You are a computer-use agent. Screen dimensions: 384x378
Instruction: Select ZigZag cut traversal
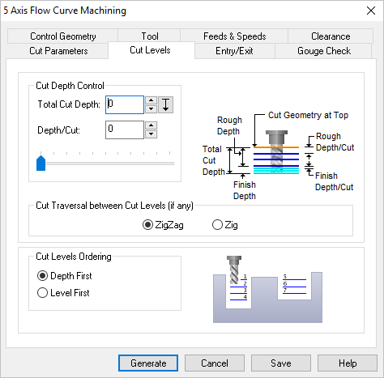click(x=163, y=225)
